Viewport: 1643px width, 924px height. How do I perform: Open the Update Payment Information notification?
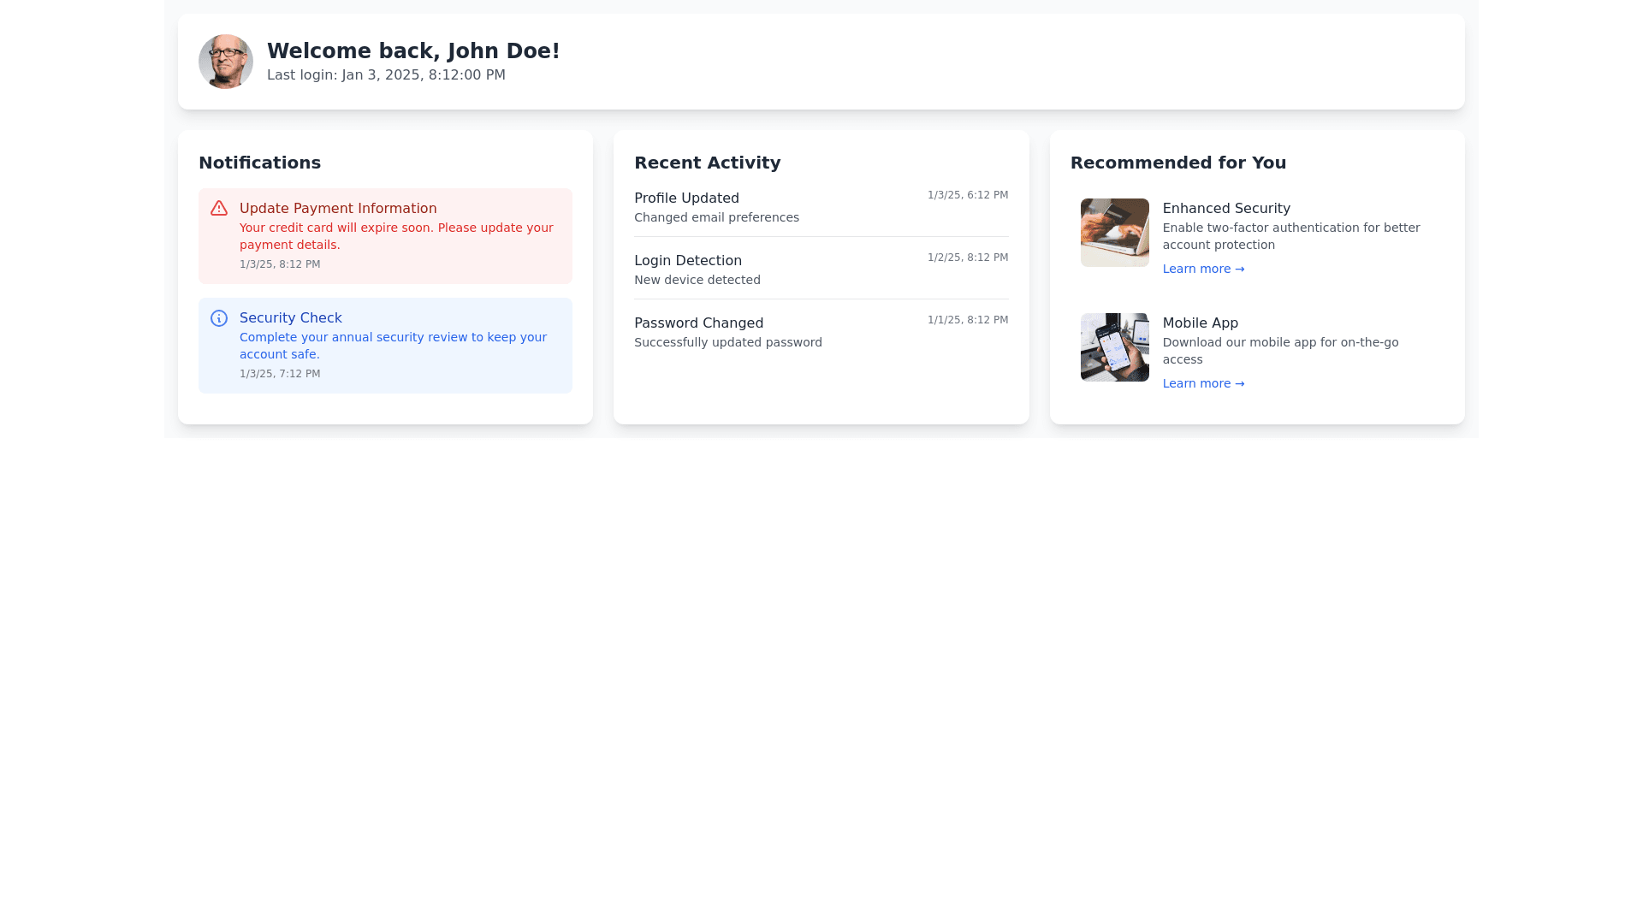[x=338, y=209]
